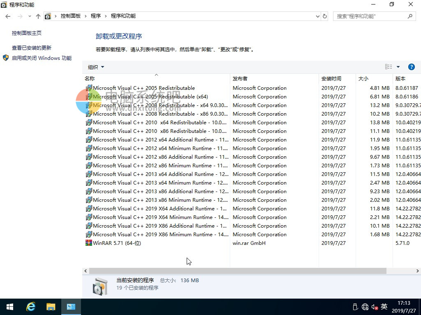Select 2019 X86 Additional Runtime icon

click(x=89, y=226)
